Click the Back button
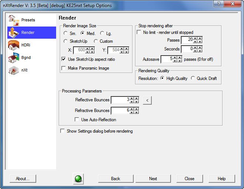 116,179
